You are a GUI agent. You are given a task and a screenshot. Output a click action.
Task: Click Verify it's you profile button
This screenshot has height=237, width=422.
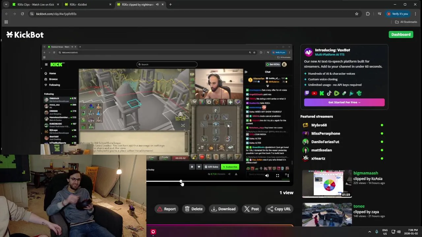point(398,14)
